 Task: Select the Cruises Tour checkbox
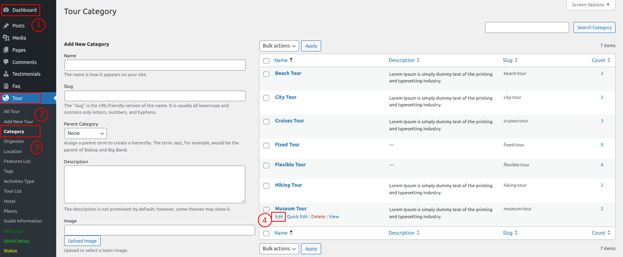click(266, 122)
